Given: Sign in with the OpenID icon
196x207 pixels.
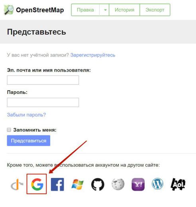Looking at the screenshot, I should 17,184.
